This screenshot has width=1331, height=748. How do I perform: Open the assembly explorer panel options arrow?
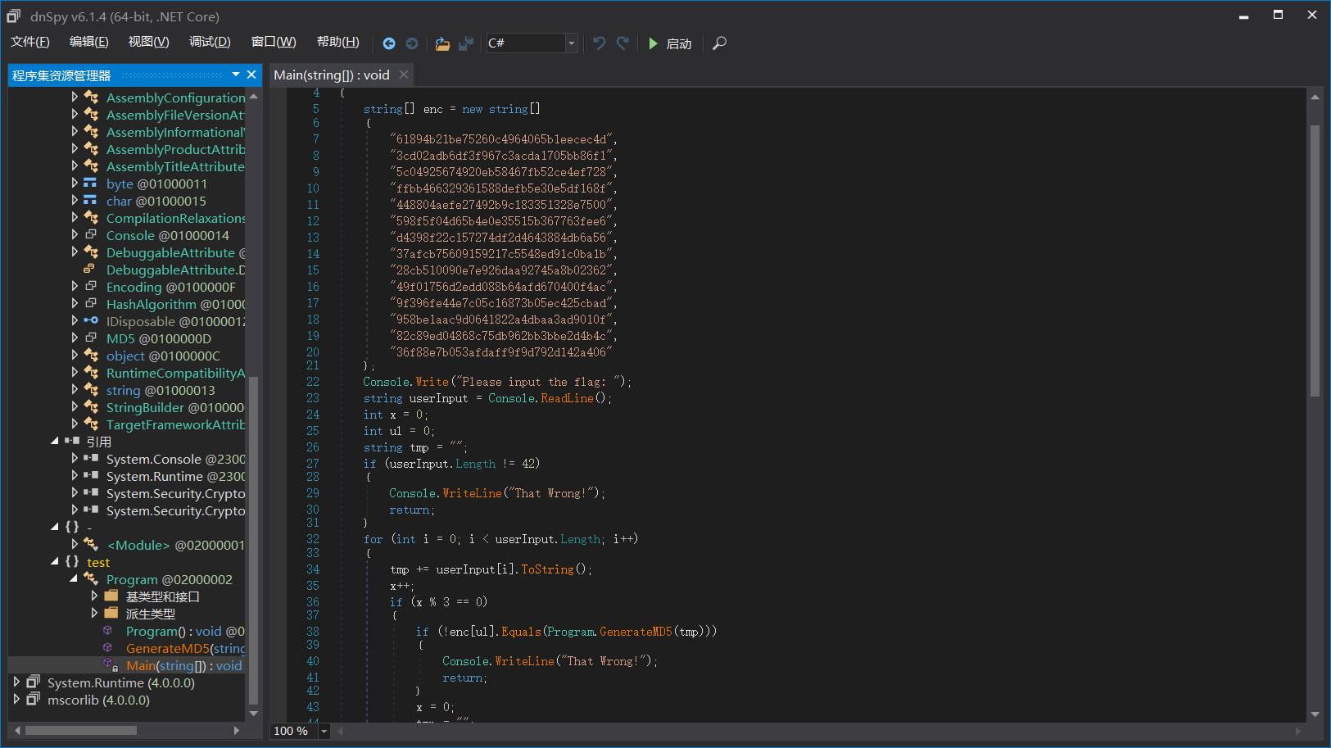[x=236, y=75]
